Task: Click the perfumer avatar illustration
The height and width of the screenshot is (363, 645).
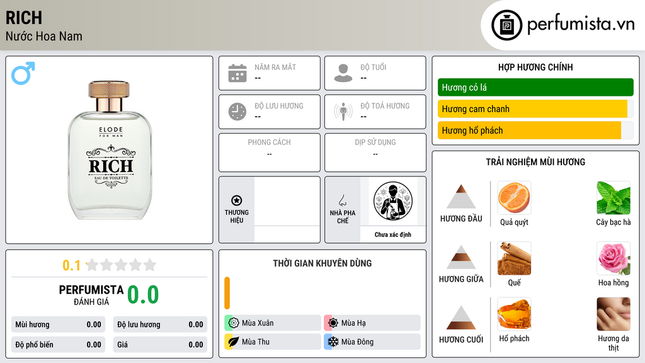Action: 393,201
